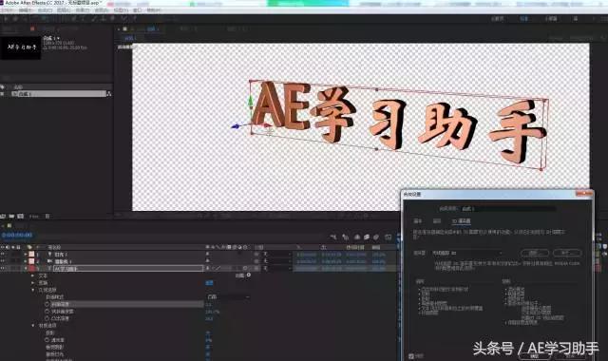Open the 窗口 menu
Screen dimensions: 608x361
[137, 10]
